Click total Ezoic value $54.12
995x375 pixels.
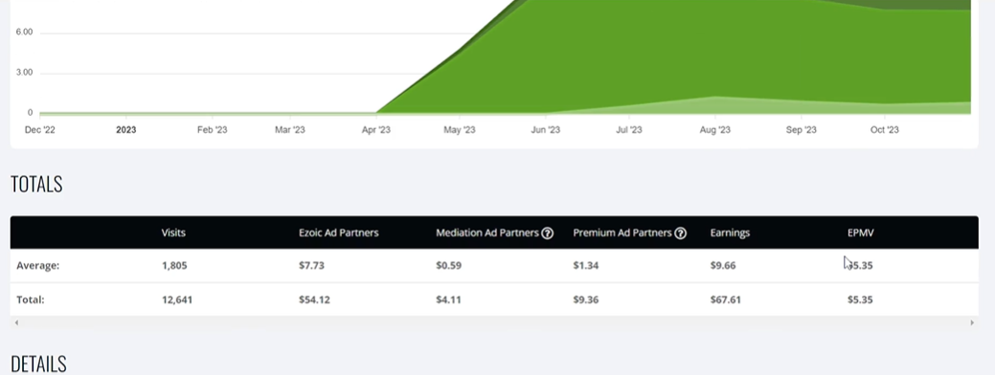(314, 299)
